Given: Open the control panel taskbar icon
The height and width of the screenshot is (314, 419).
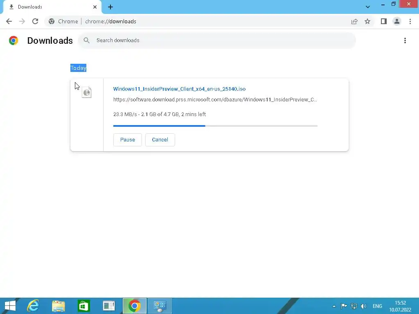Looking at the screenshot, I should 160,306.
